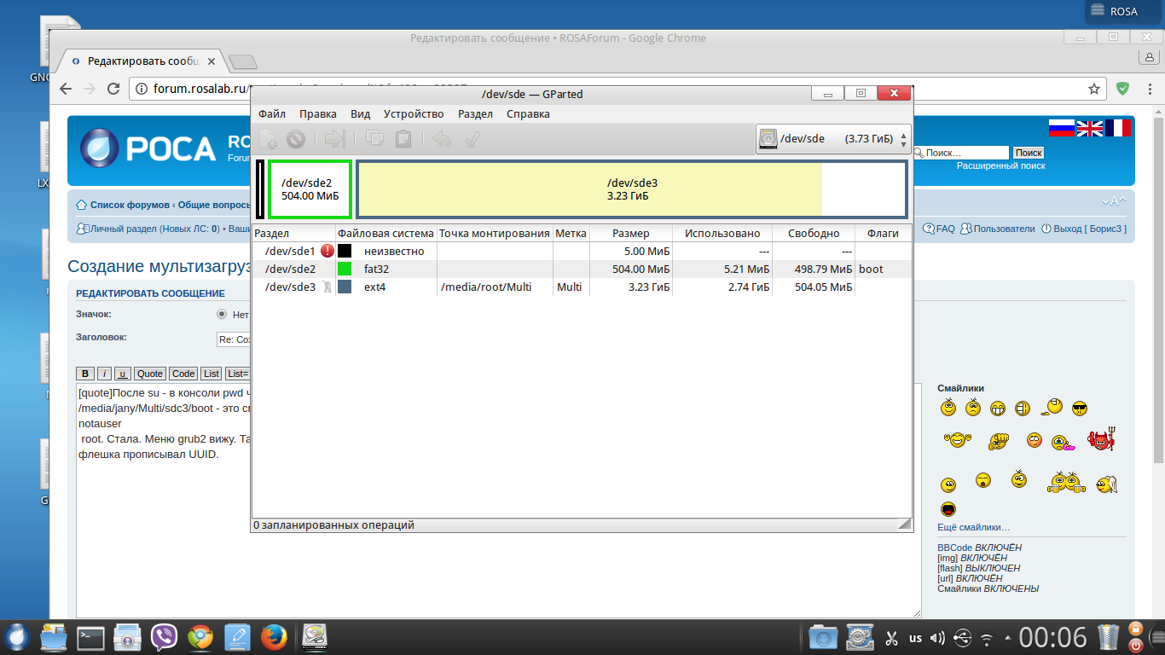This screenshot has width=1165, height=655.
Task: Click the black colour square in the /dev/sde1 row
Action: 345,252
